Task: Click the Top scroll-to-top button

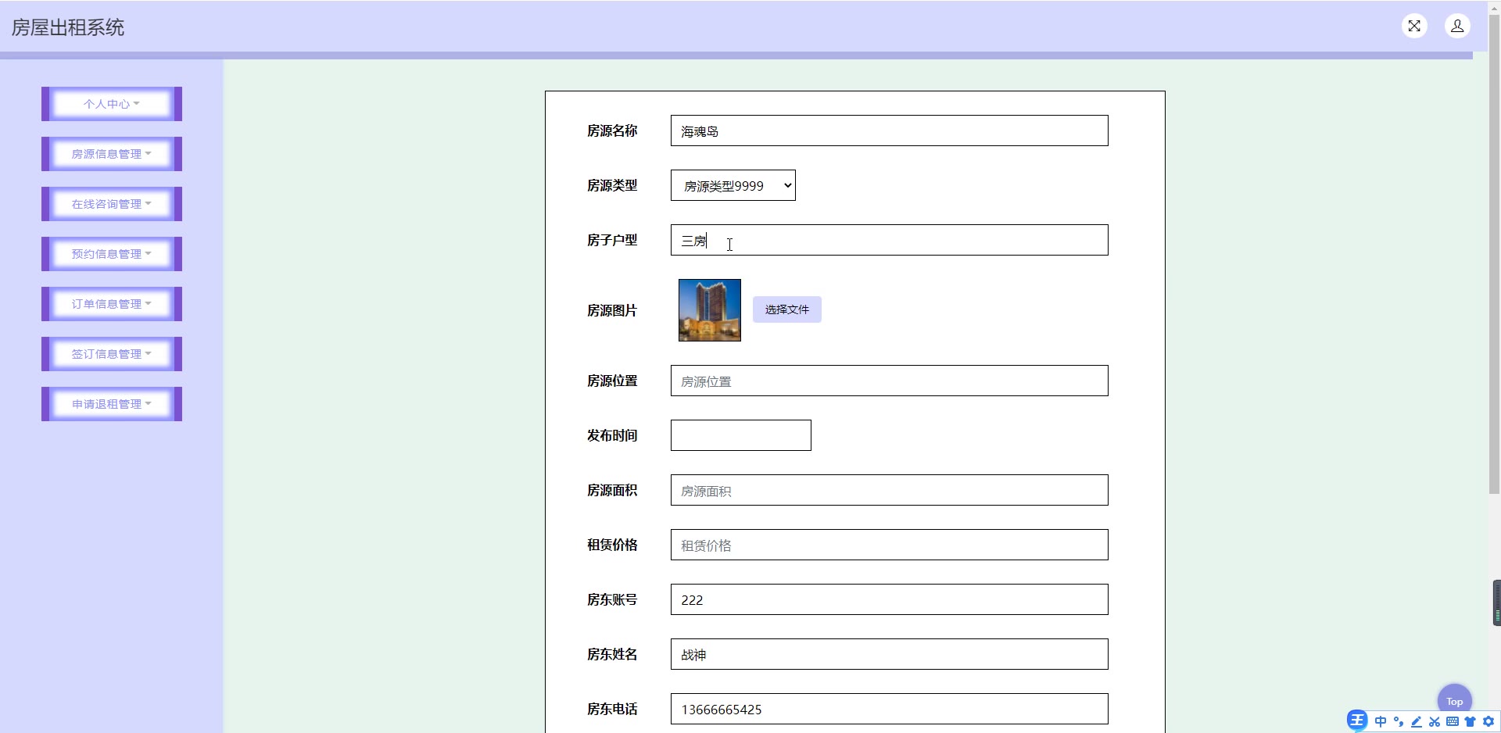Action: click(x=1455, y=701)
